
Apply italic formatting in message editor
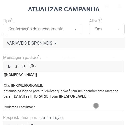coord(16,66)
